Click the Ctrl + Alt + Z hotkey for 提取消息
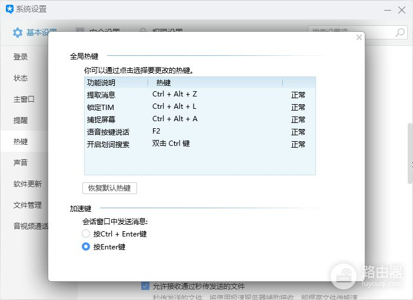Viewport: 413px width, 300px height. pos(174,94)
